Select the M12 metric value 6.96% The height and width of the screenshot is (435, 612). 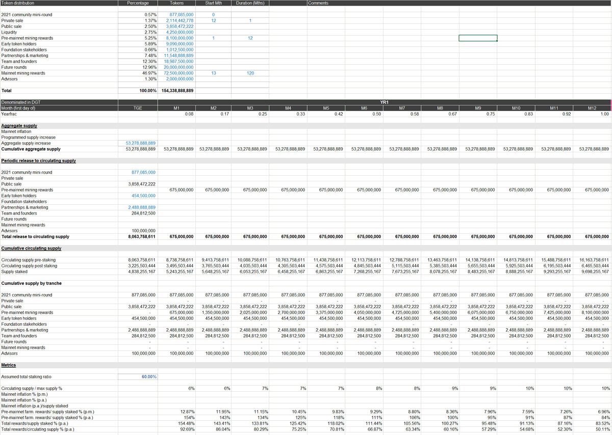coord(593,412)
